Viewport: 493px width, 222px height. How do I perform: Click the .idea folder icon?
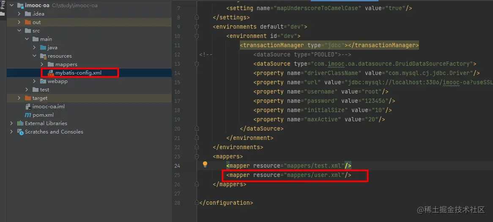(27, 14)
